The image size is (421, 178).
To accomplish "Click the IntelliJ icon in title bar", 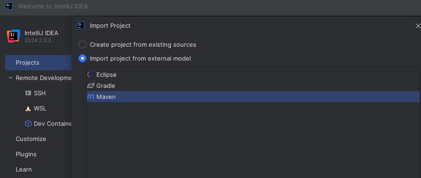I will (x=9, y=6).
